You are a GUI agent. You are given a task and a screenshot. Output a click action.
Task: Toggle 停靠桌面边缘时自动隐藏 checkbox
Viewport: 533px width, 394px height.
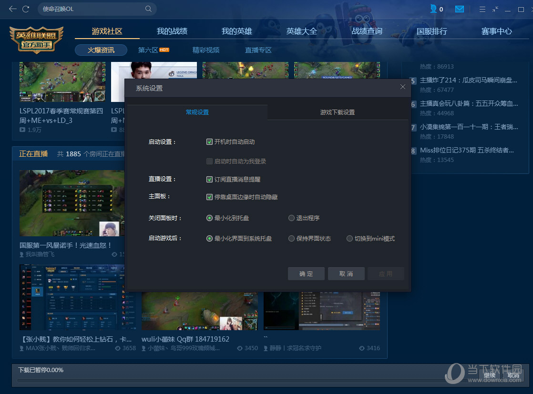click(x=209, y=197)
